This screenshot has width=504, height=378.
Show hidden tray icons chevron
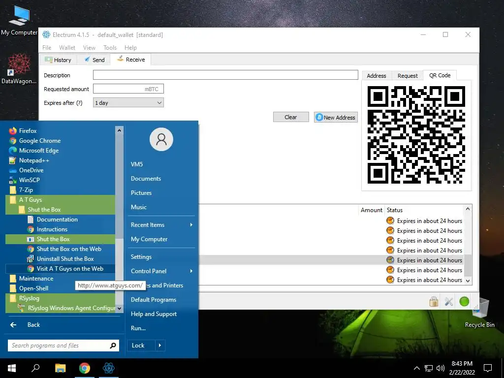[416, 368]
